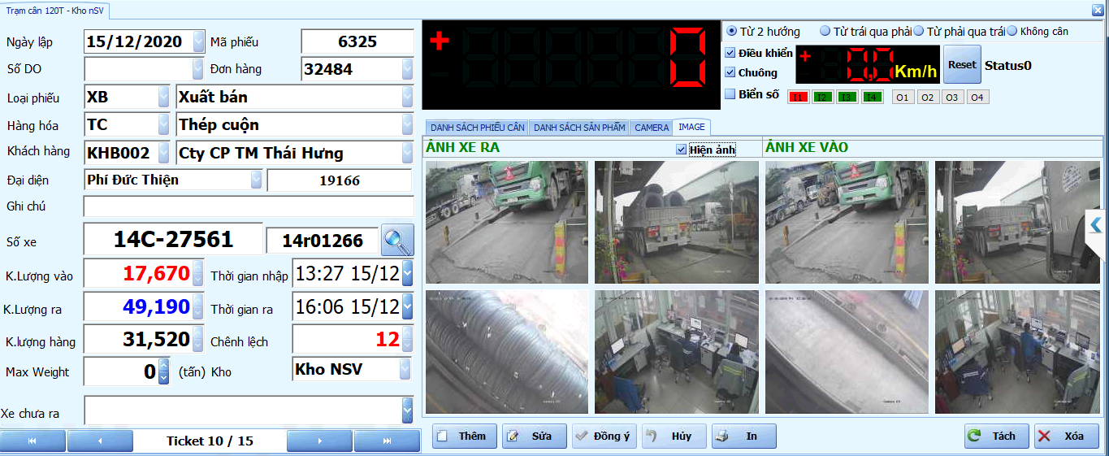1109x456 pixels.
Task: Click the In print button
Action: point(743,436)
